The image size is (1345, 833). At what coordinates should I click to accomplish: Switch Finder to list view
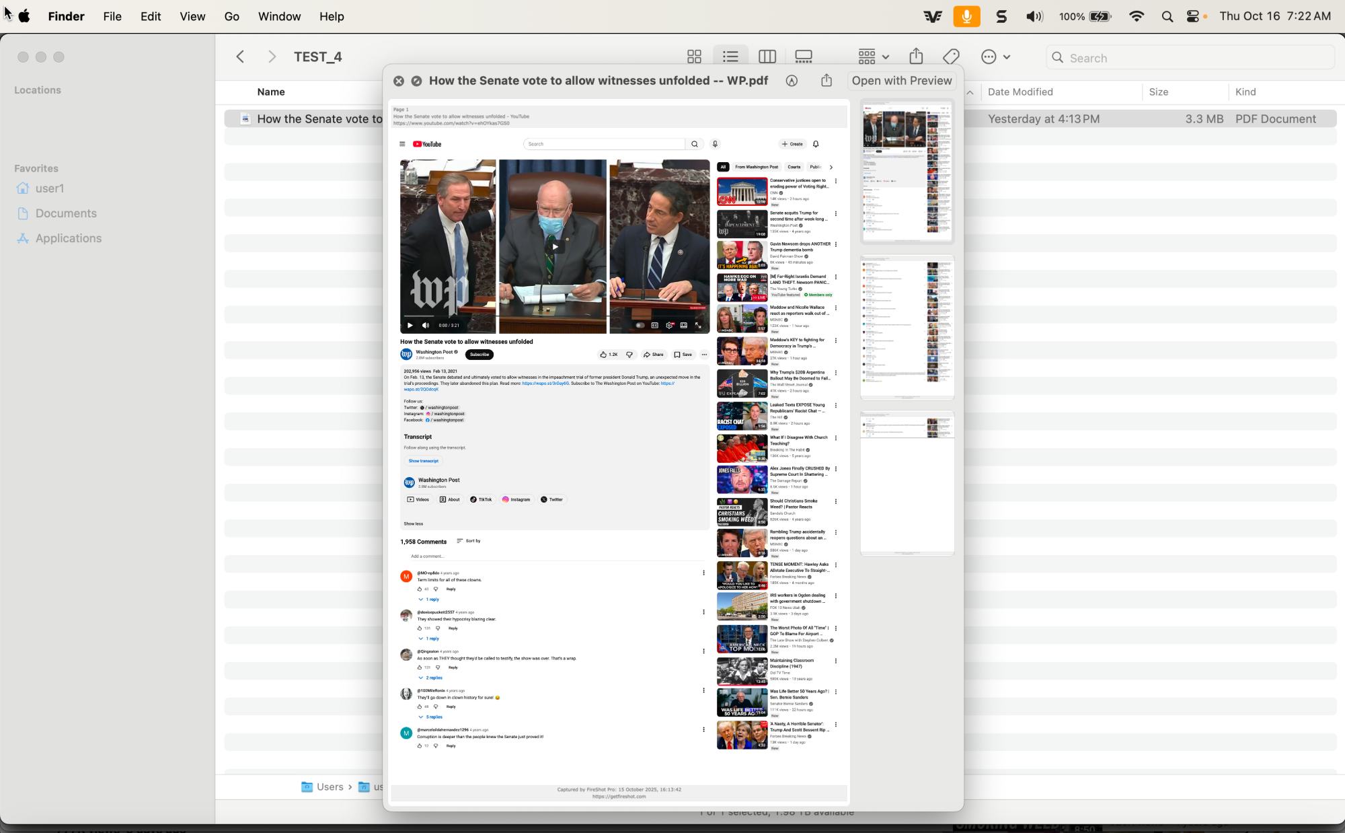[x=730, y=57]
